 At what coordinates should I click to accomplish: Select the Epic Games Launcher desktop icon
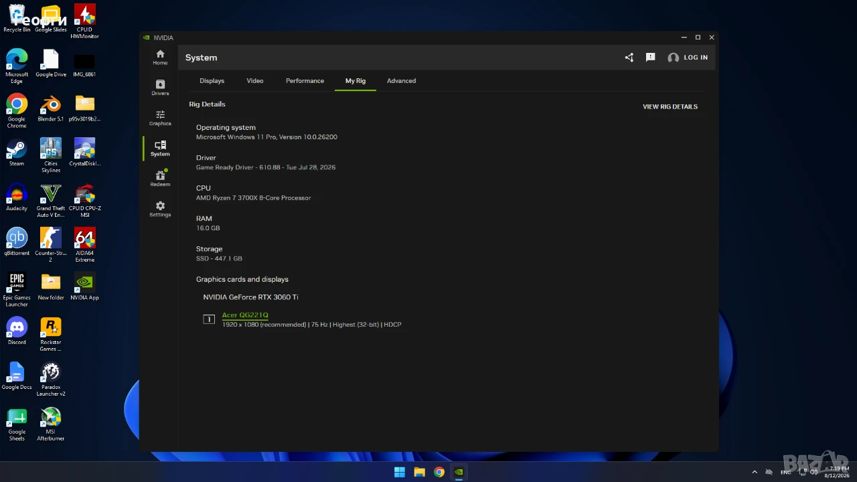pos(17,290)
